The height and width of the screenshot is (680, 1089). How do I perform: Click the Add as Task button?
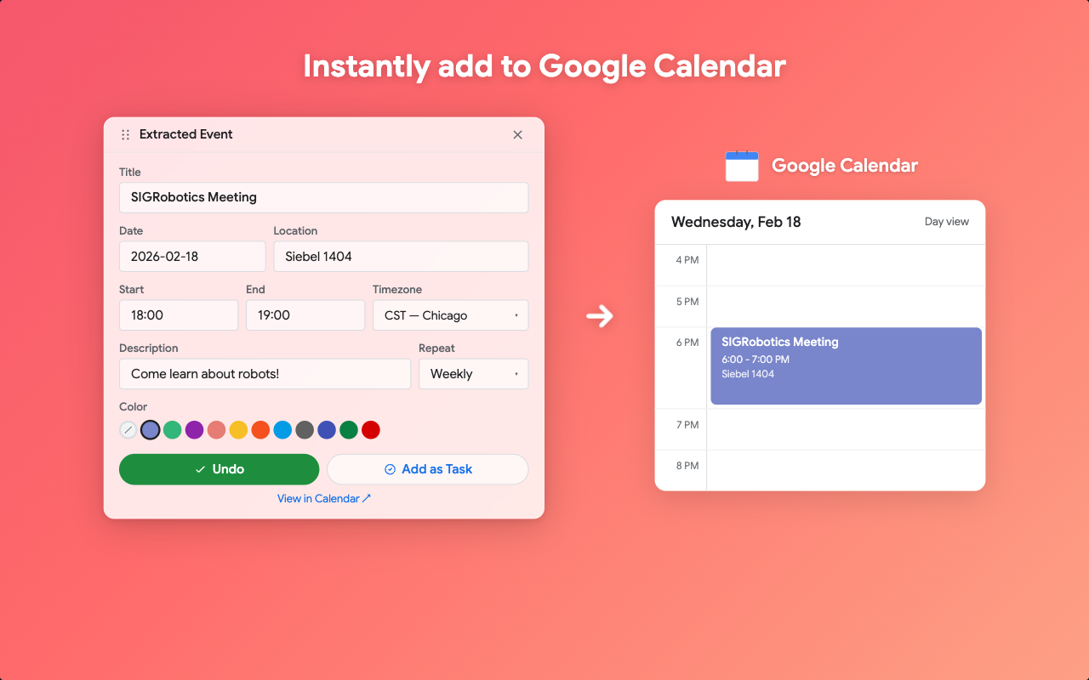tap(428, 469)
